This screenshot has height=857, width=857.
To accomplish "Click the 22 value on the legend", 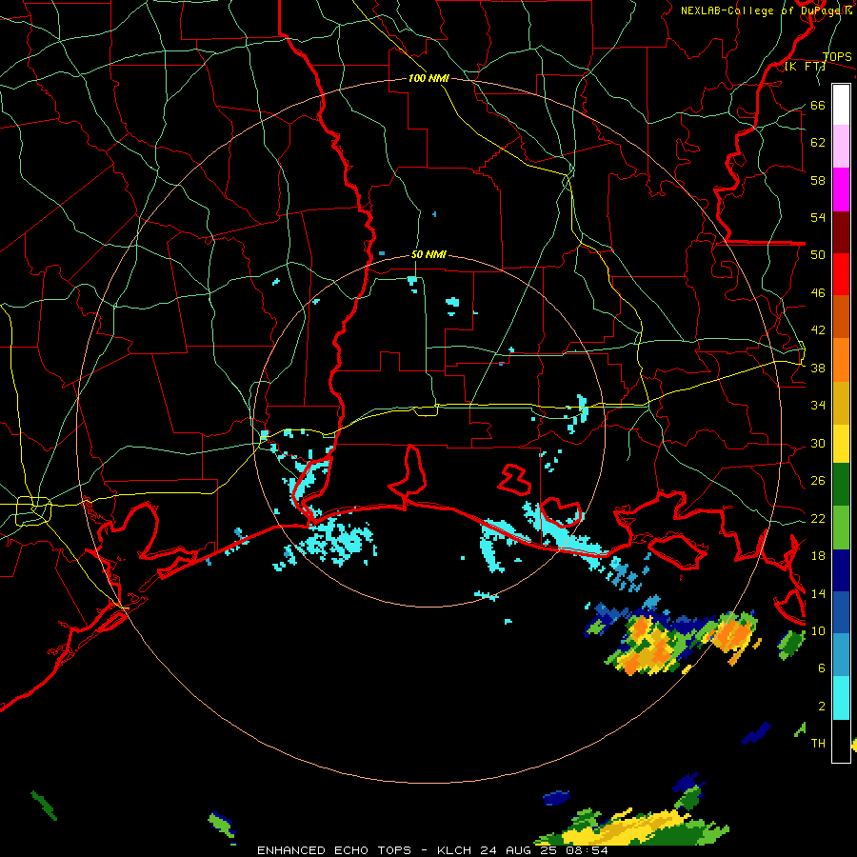I will tap(818, 518).
